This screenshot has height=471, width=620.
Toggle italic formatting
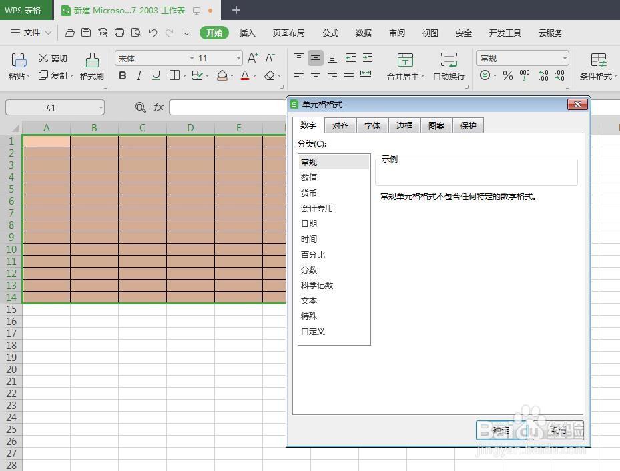point(139,75)
